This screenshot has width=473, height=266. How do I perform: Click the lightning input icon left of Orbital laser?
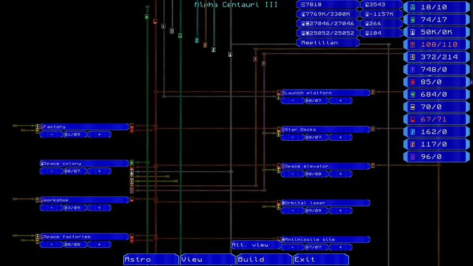click(278, 207)
